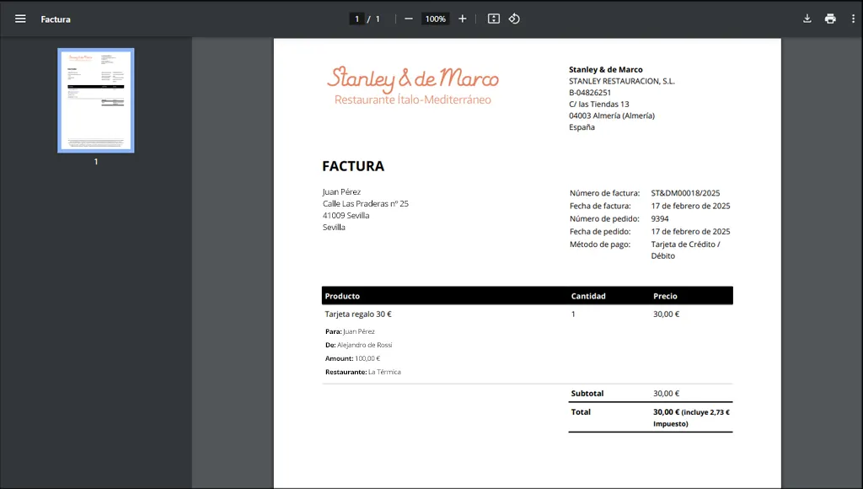Download the Factura PDF
The image size is (863, 489).
tap(807, 19)
